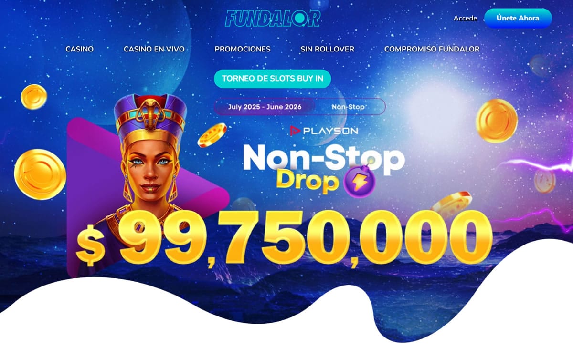Click the gold coin near top right
This screenshot has height=357, width=573.
click(497, 121)
